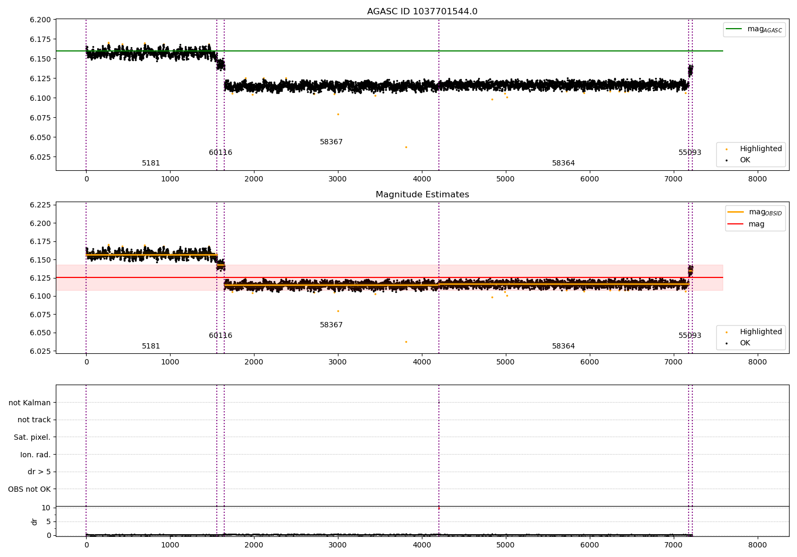Click the red 'mag' legend entry in middle plot

point(746,224)
